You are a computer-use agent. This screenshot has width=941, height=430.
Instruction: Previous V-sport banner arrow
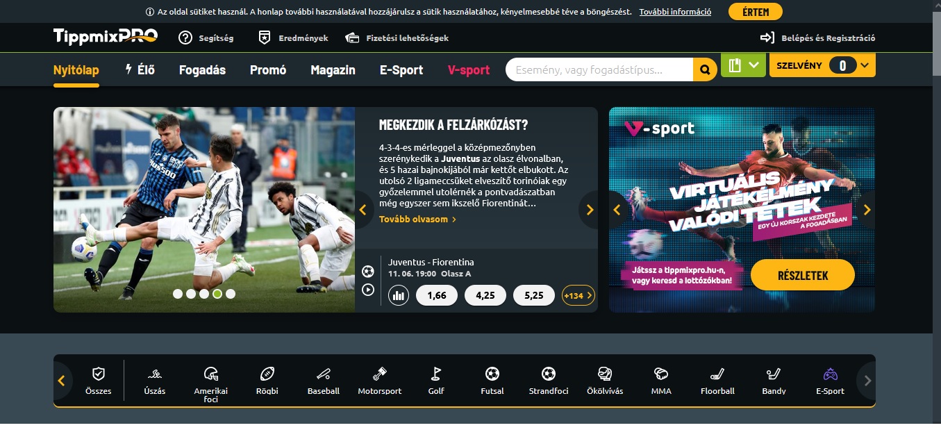point(617,210)
